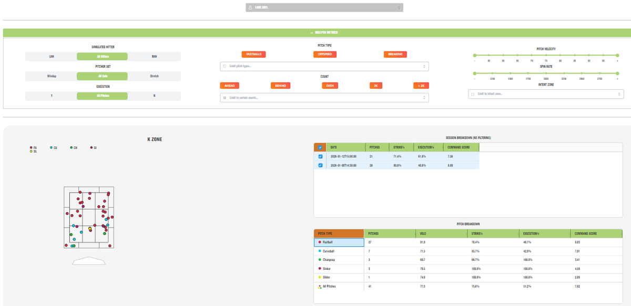Screen dimensions: 631x306
Task: Sort sessions by Pitches column header
Action: coord(378,147)
